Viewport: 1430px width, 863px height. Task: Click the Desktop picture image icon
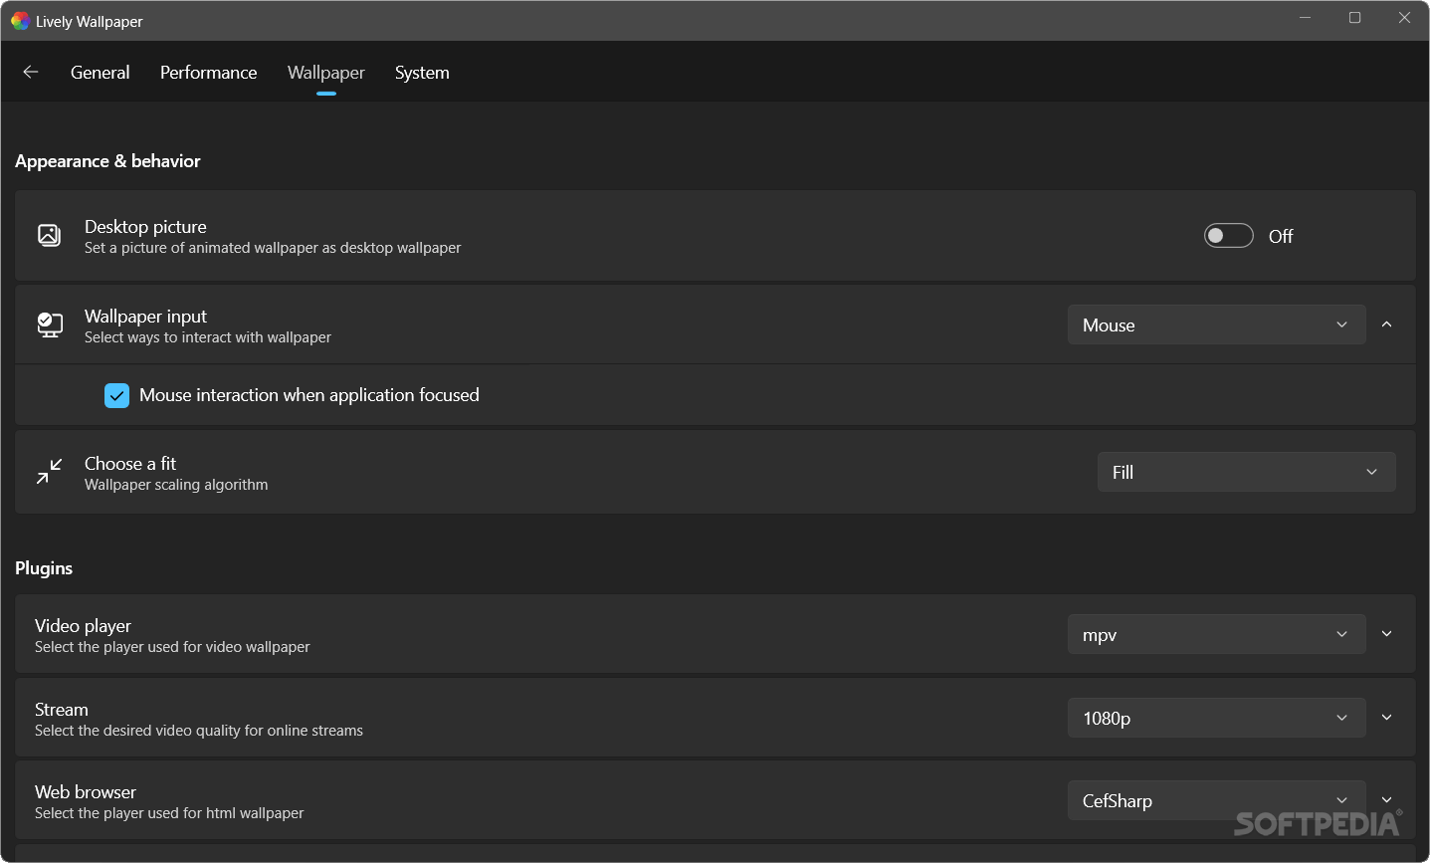tap(49, 235)
